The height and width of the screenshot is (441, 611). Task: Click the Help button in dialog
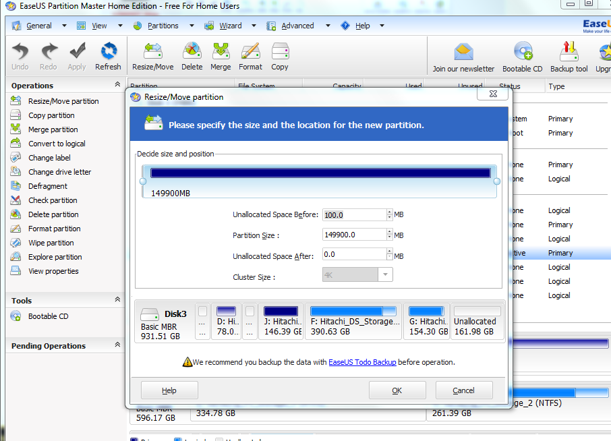[169, 390]
